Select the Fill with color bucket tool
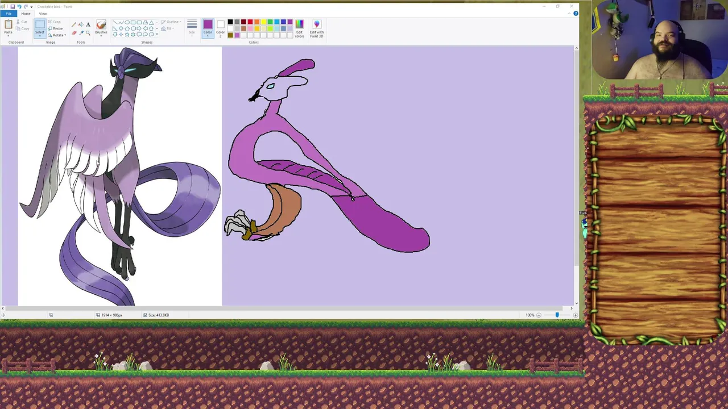The height and width of the screenshot is (409, 728). coord(81,24)
